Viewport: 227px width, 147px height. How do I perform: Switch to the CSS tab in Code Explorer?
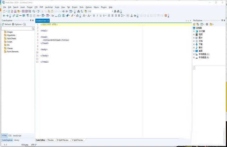10,136
